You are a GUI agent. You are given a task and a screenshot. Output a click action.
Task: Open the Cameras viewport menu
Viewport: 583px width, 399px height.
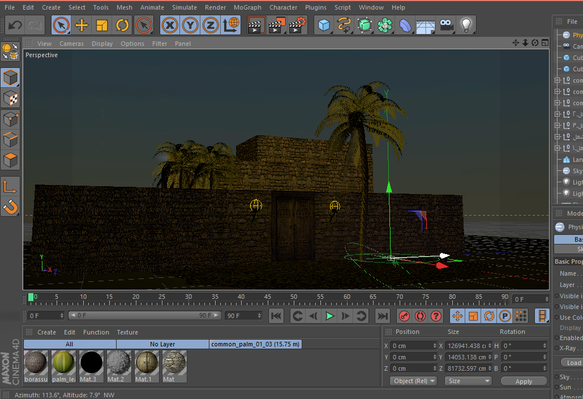[x=71, y=44]
